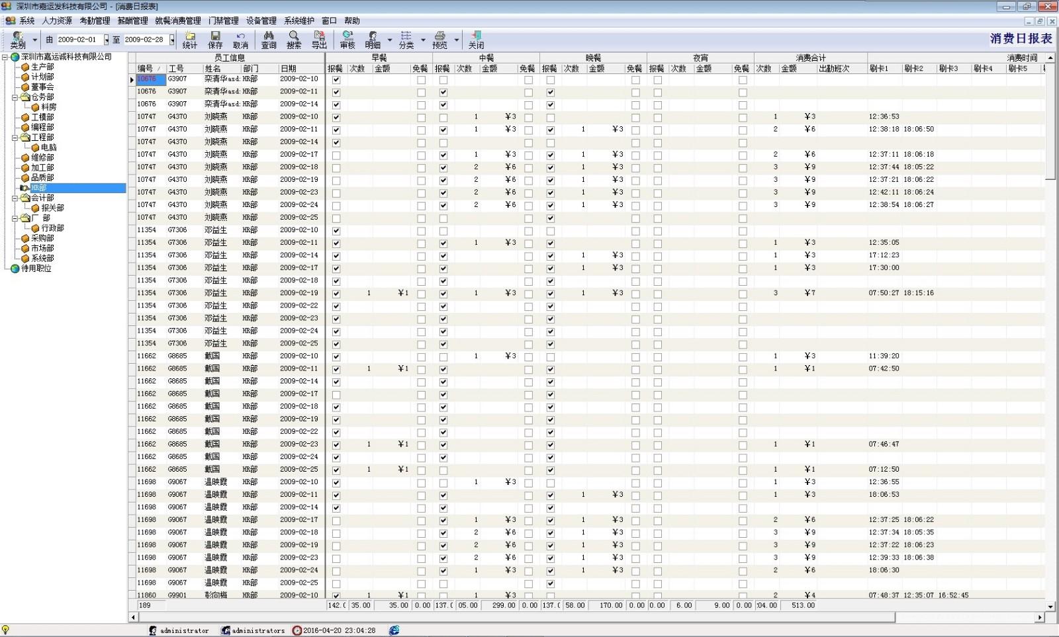
Task: Click the globe icon of 待用职位
Action: coord(15,269)
